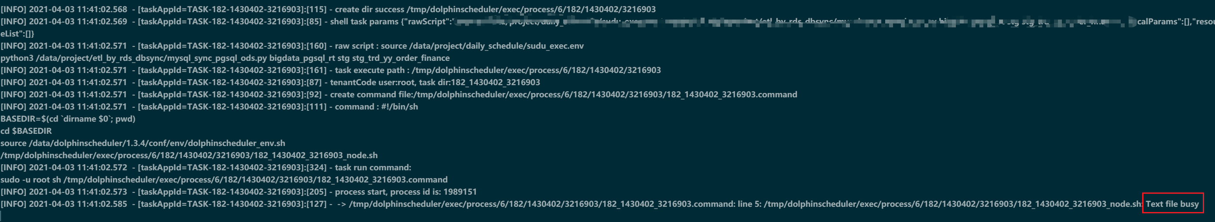Click the 182_1430402_3216903_node.sh script path line
The width and height of the screenshot is (1215, 222).
click(189, 156)
